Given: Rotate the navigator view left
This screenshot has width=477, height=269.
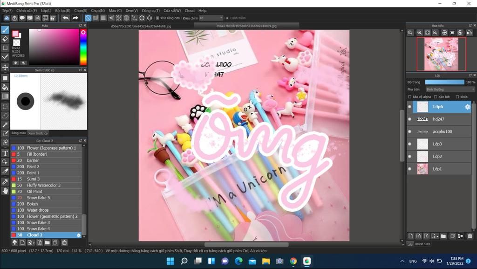Looking at the screenshot, I should click(444, 33).
